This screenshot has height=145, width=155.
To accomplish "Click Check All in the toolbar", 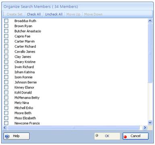I will (x=34, y=14).
